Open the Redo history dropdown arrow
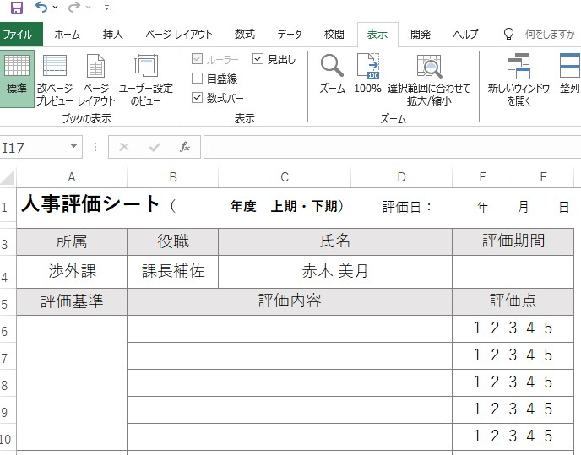Viewport: 581px width, 455px height. [88, 7]
